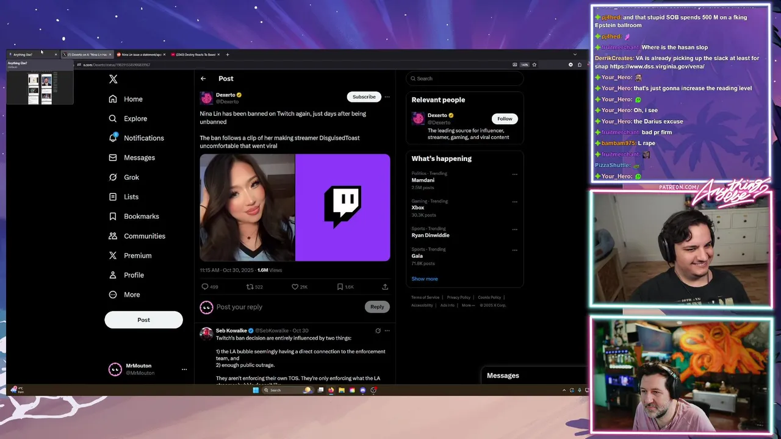Open Discord from the taskbar

click(362, 390)
